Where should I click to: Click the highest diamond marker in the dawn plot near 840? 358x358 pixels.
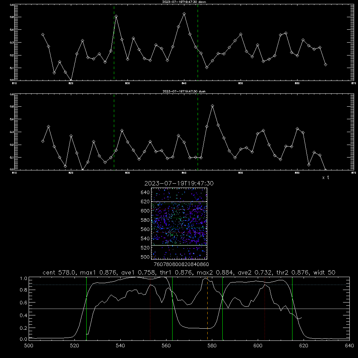184,14
